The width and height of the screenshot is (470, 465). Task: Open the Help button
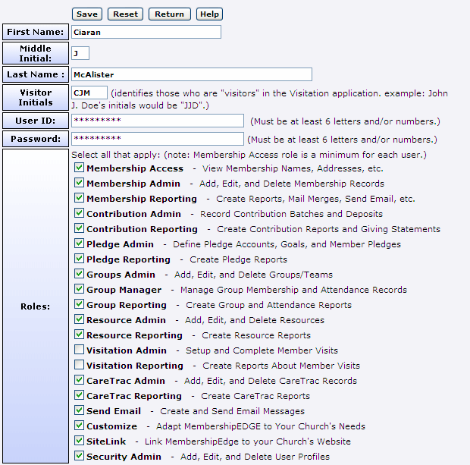pyautogui.click(x=209, y=14)
